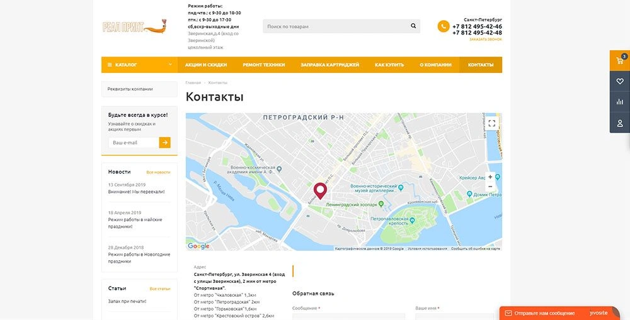The image size is (630, 320).
Task: Open the user account icon
Action: (619, 123)
